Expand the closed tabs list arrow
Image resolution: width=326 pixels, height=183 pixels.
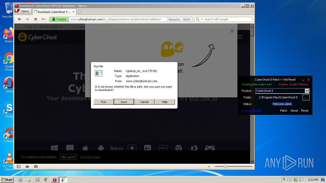click(x=252, y=12)
